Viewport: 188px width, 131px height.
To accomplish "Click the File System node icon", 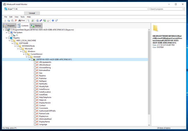I will [11, 32].
